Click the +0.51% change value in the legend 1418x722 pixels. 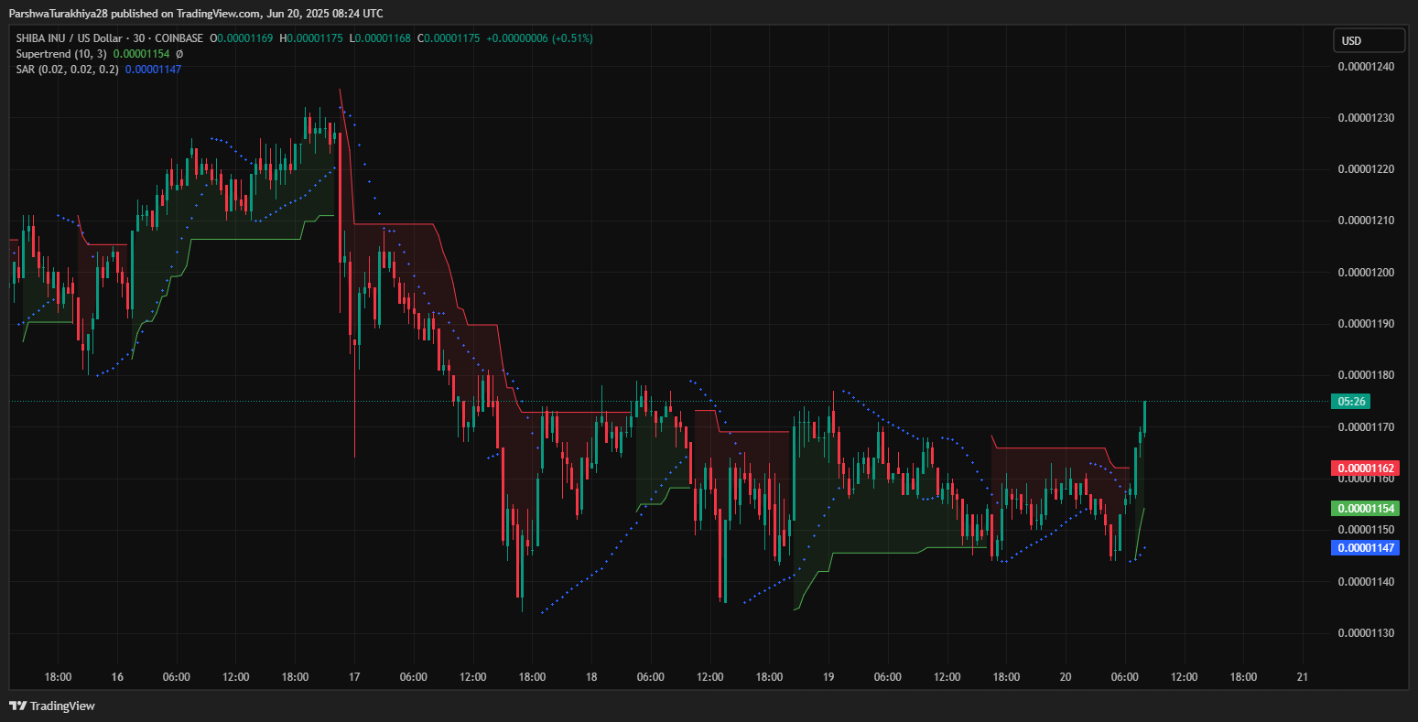click(572, 38)
